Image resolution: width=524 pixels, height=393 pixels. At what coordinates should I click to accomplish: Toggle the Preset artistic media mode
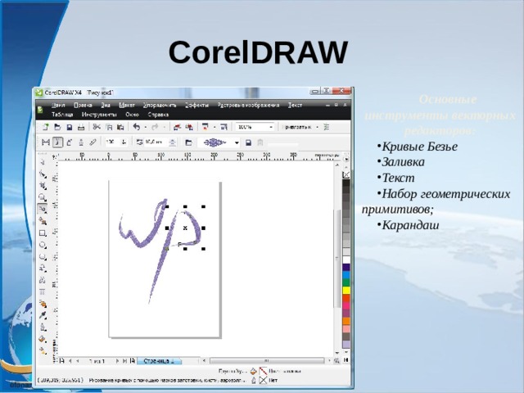click(x=46, y=142)
